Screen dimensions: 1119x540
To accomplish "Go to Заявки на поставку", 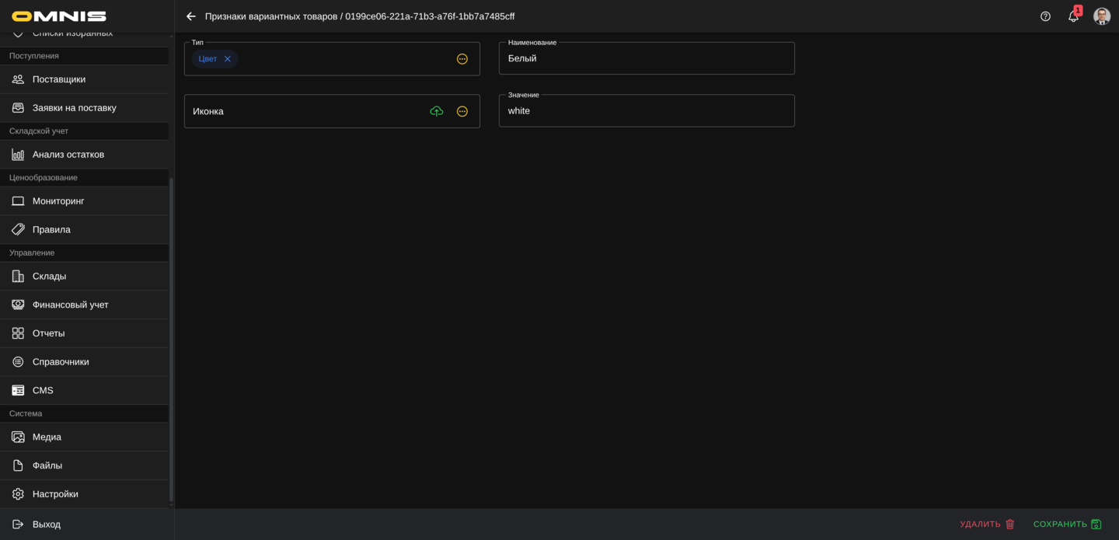I will point(74,108).
